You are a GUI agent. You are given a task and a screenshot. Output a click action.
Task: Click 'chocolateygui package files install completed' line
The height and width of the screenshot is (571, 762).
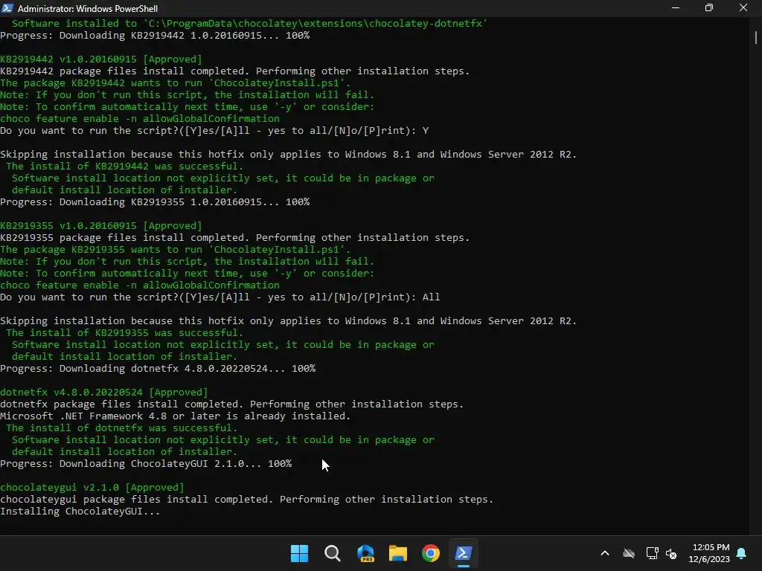pyautogui.click(x=247, y=499)
